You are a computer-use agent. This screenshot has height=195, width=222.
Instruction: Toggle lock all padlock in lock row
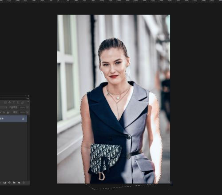click(8, 112)
